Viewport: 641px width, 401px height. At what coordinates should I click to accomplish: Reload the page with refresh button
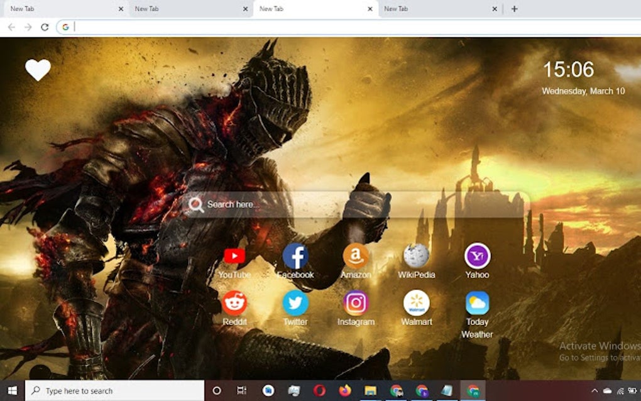[x=45, y=28]
